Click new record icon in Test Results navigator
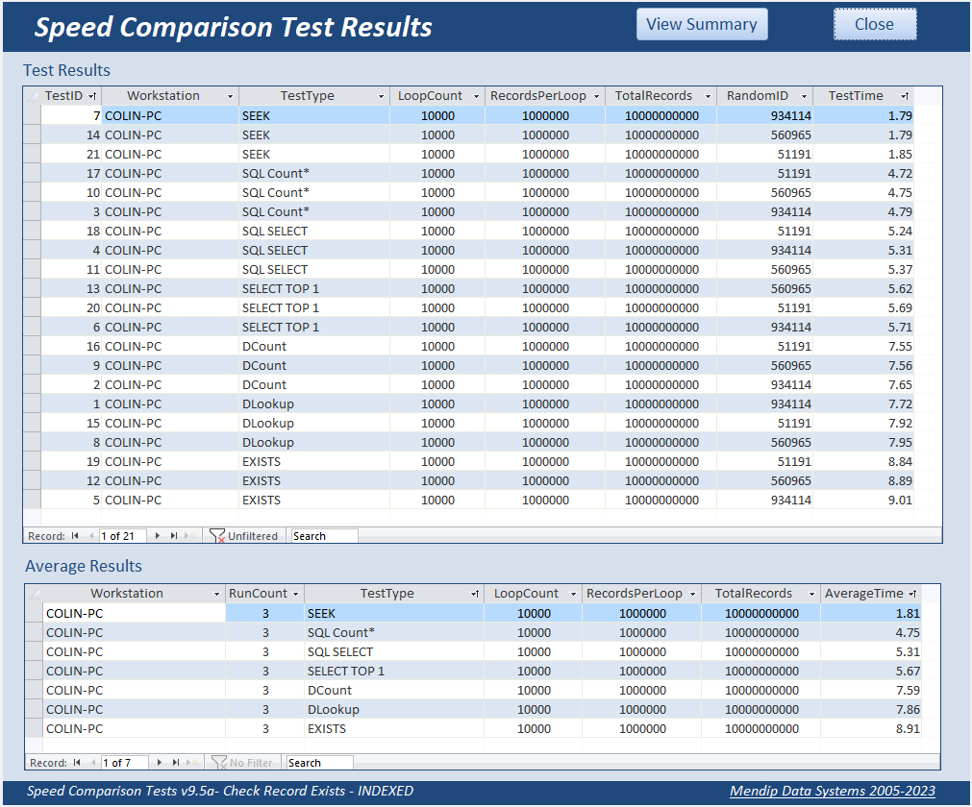Screen dimensions: 972x807 [x=189, y=536]
